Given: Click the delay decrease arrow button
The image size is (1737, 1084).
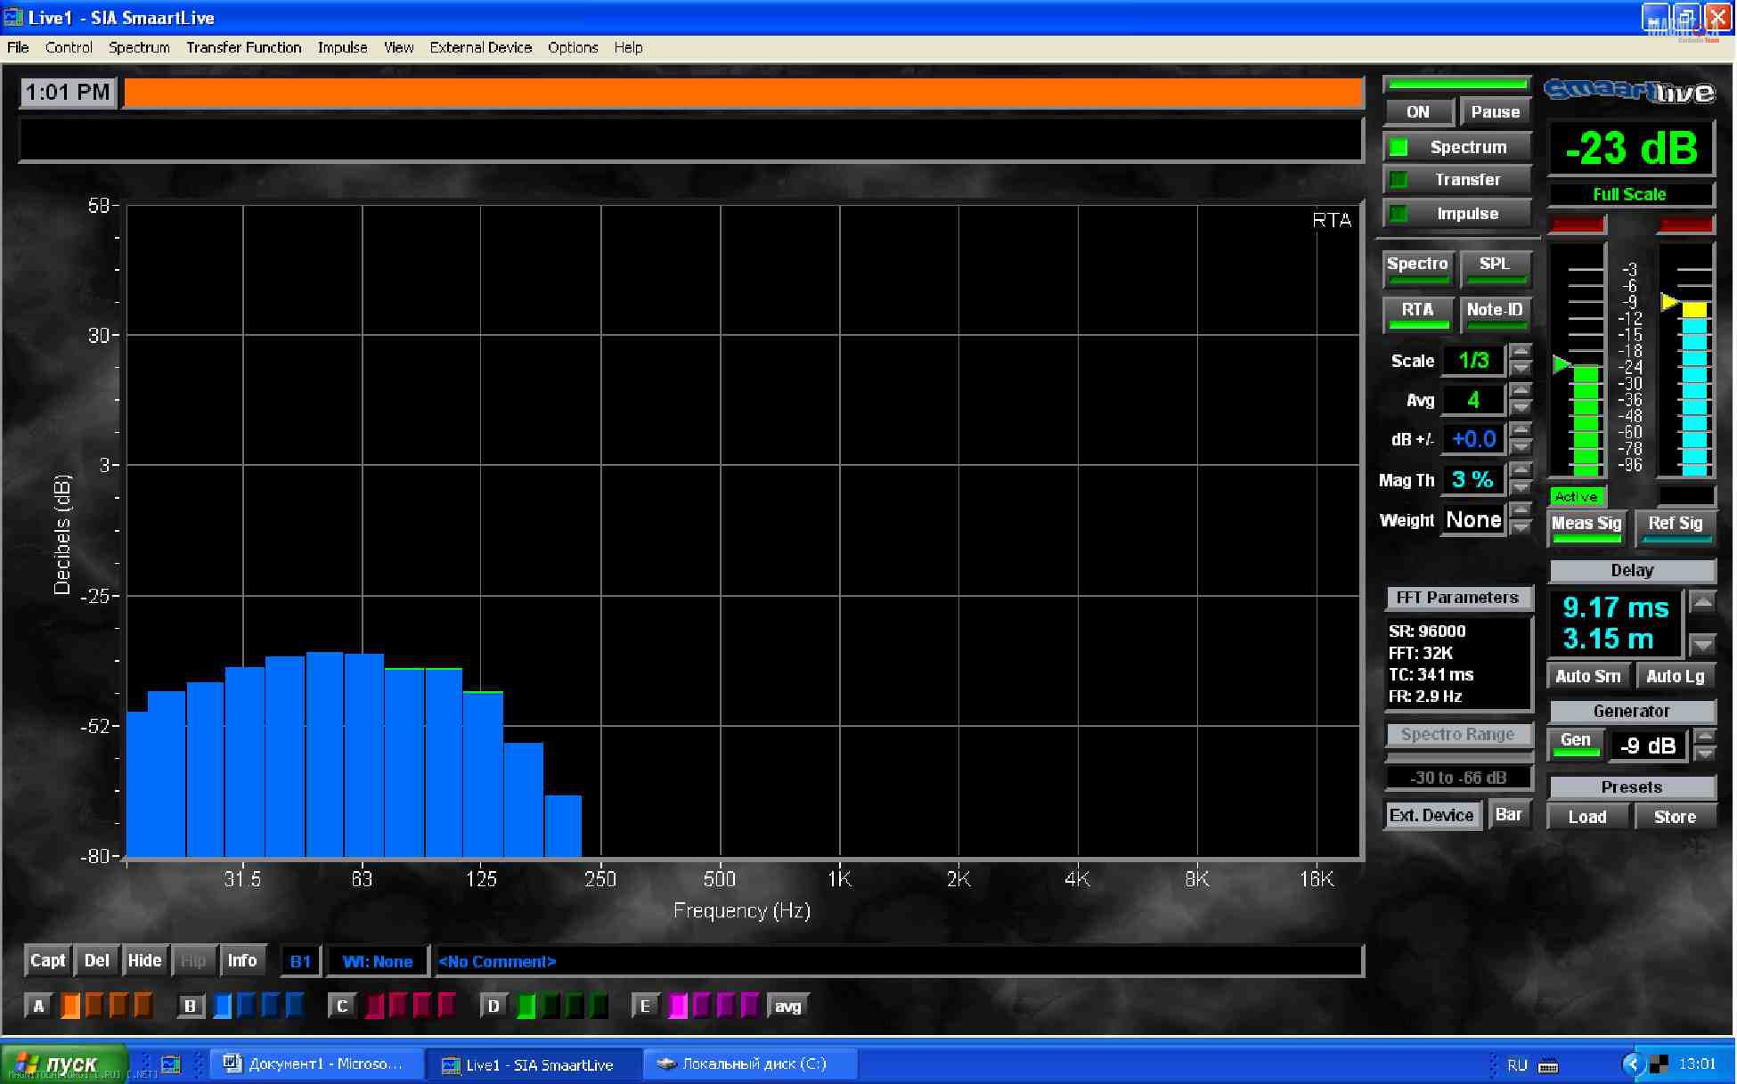Looking at the screenshot, I should 1702,644.
